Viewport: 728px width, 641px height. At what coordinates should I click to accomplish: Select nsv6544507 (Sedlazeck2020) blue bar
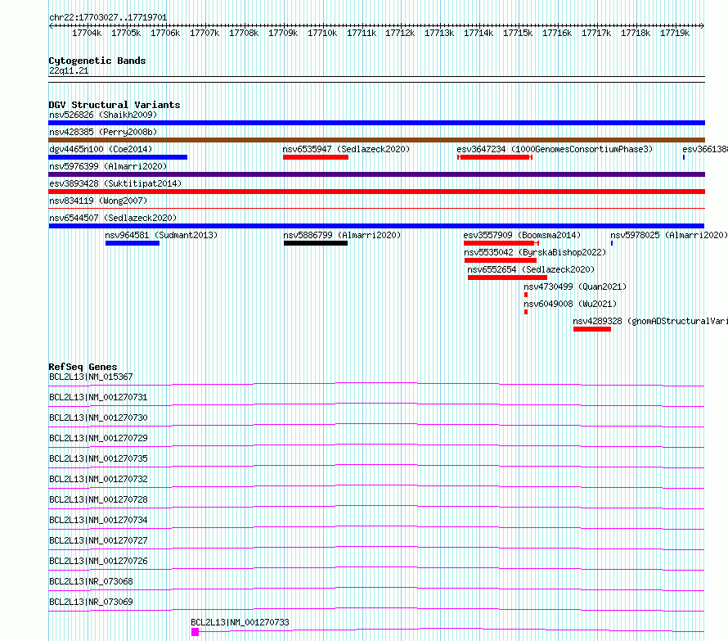coord(376,226)
